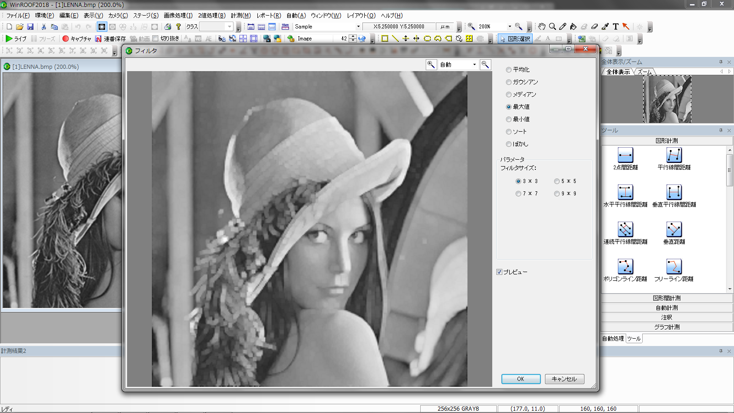Click the New file icon
Viewport: 734px width, 413px height.
[9, 27]
